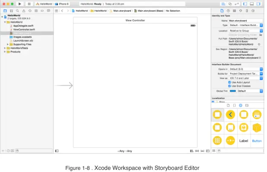Go forward in editor history
The height and width of the screenshot is (172, 267).
(68, 11)
